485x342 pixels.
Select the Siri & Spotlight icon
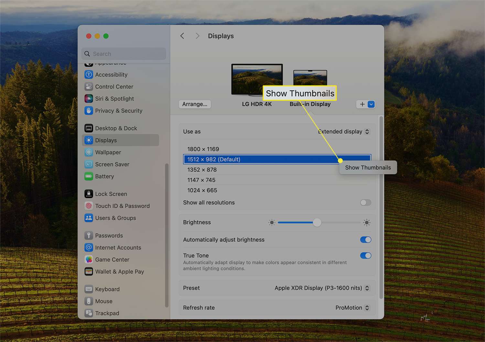point(89,99)
